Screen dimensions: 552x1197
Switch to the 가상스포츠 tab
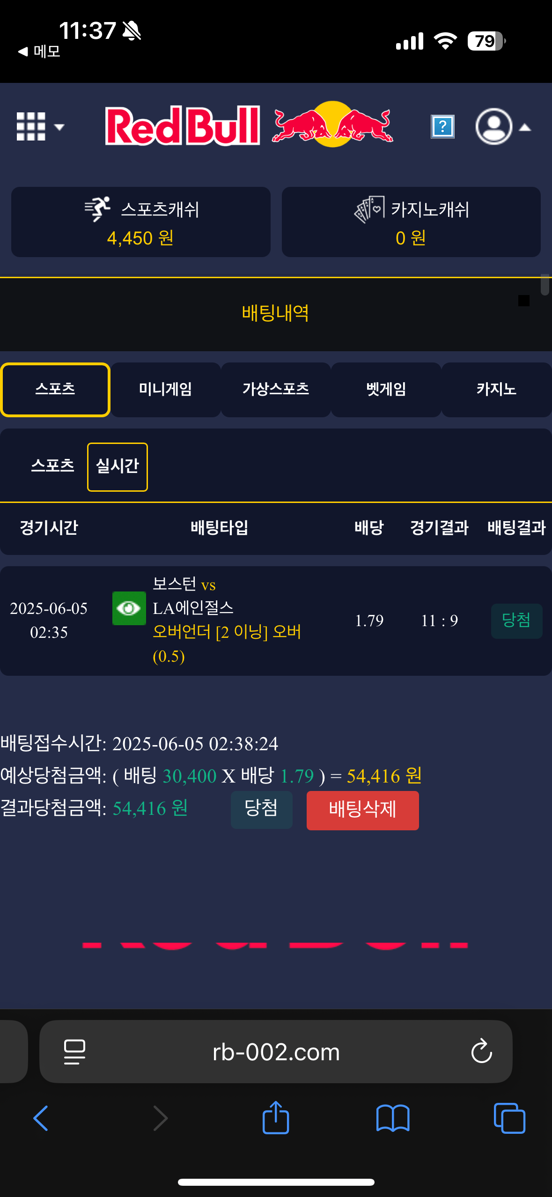pos(276,389)
